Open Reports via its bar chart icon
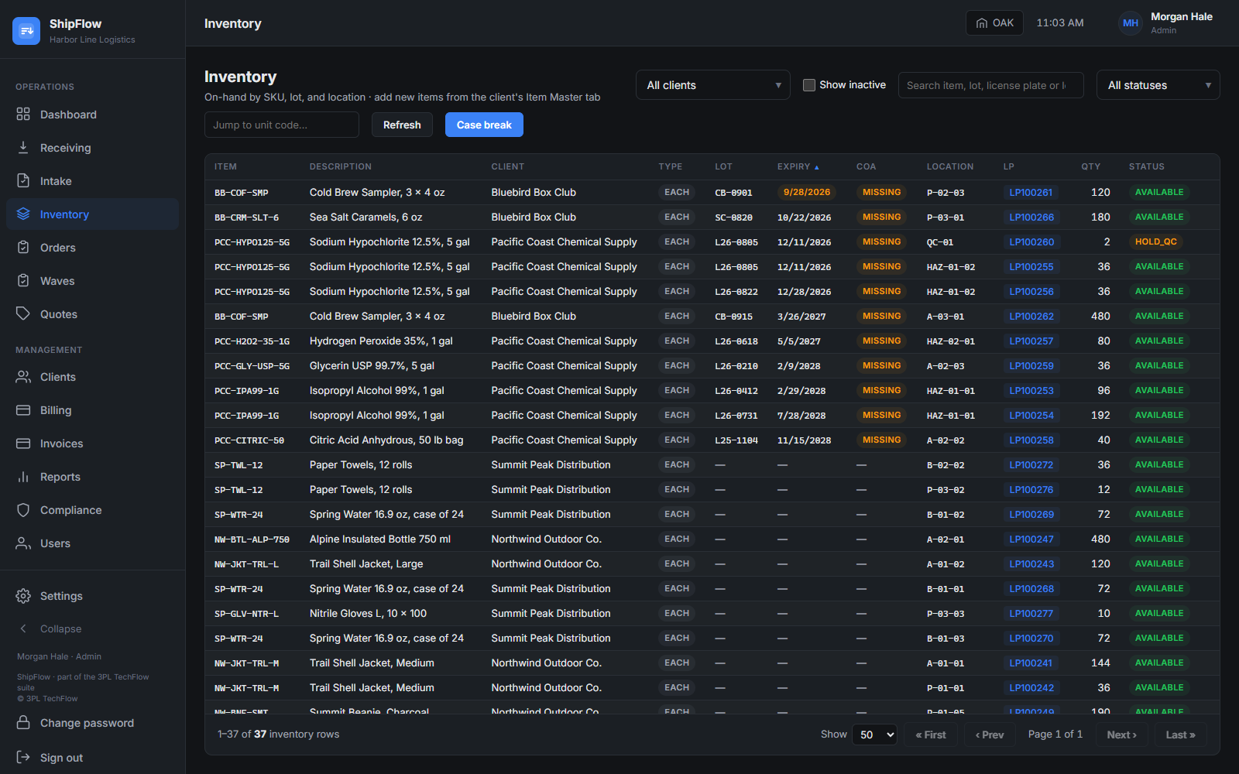 click(23, 476)
